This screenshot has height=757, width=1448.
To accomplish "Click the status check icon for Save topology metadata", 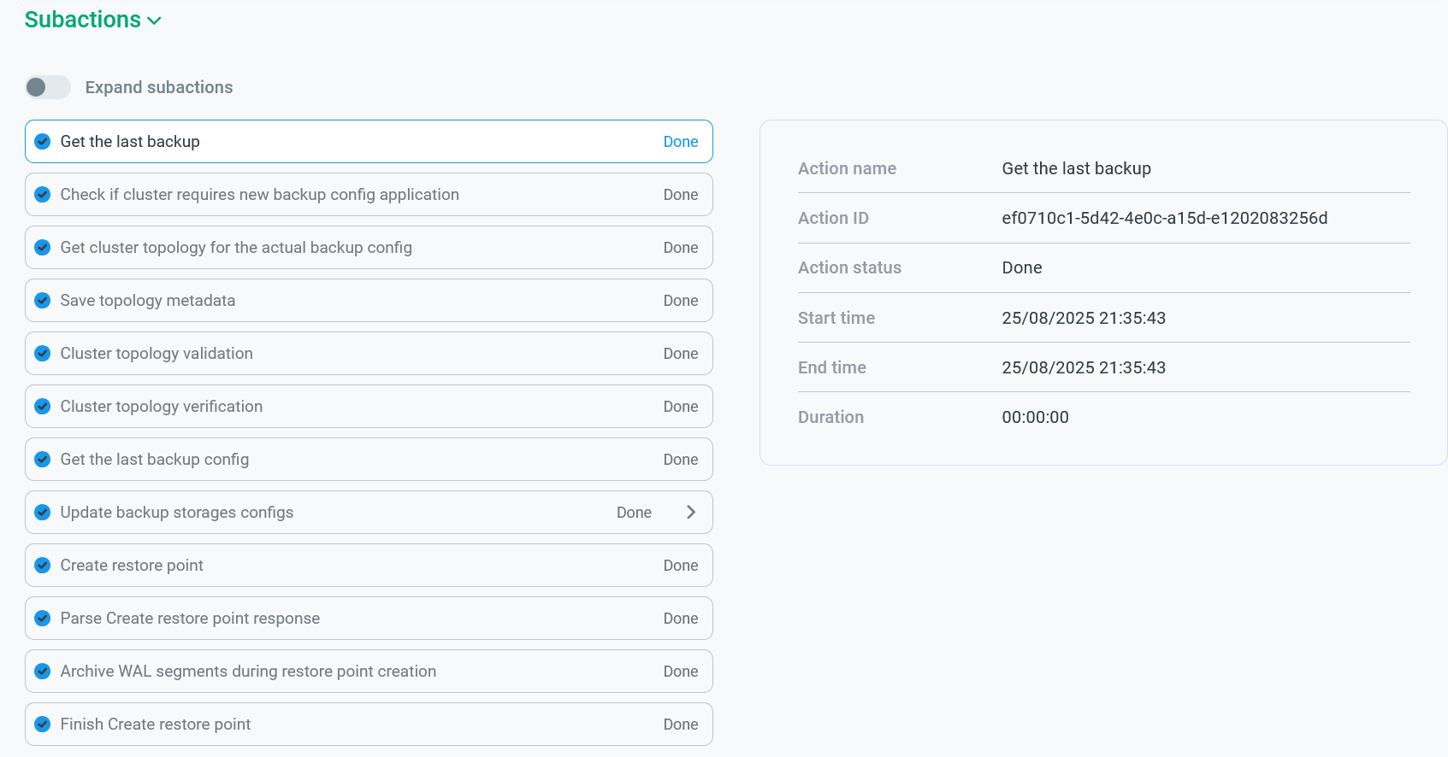I will (x=42, y=301).
